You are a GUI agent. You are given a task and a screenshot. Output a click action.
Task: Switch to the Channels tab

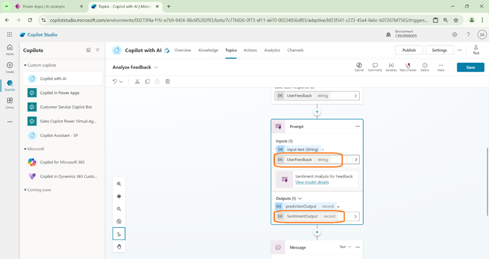click(295, 50)
